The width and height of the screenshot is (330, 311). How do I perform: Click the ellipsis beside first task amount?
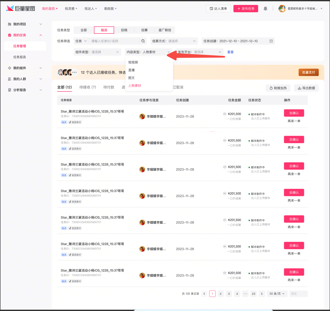[225, 114]
